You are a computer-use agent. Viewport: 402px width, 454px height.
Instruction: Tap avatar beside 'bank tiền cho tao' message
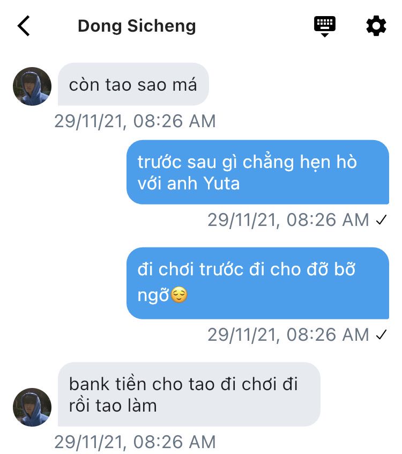coord(32,407)
